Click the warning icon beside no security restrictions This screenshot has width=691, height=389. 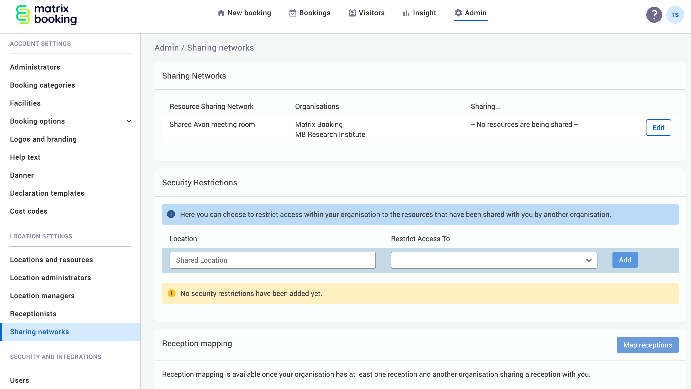pyautogui.click(x=172, y=293)
